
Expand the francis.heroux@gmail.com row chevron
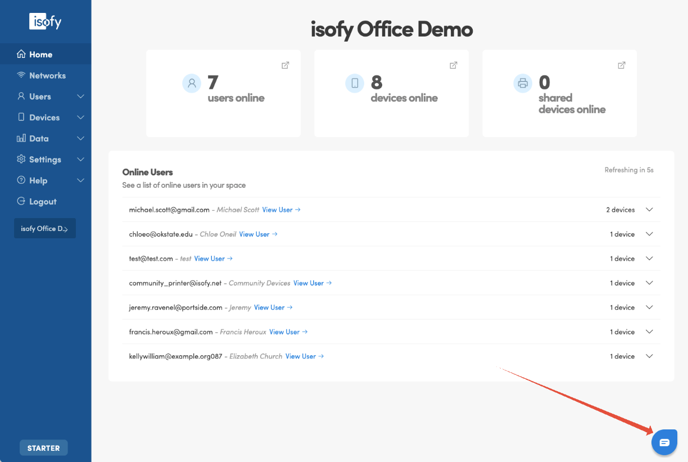[649, 332]
